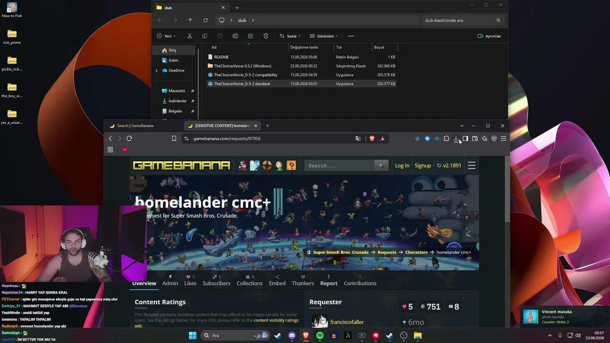Open the browser tab search dropdown

pos(462,126)
